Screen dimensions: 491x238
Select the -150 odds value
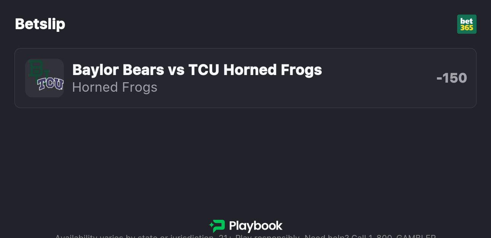point(451,78)
